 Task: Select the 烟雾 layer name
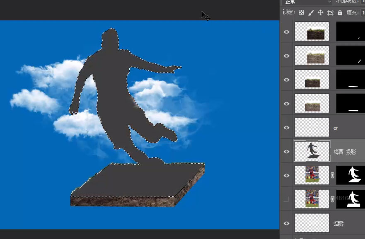[x=339, y=224]
